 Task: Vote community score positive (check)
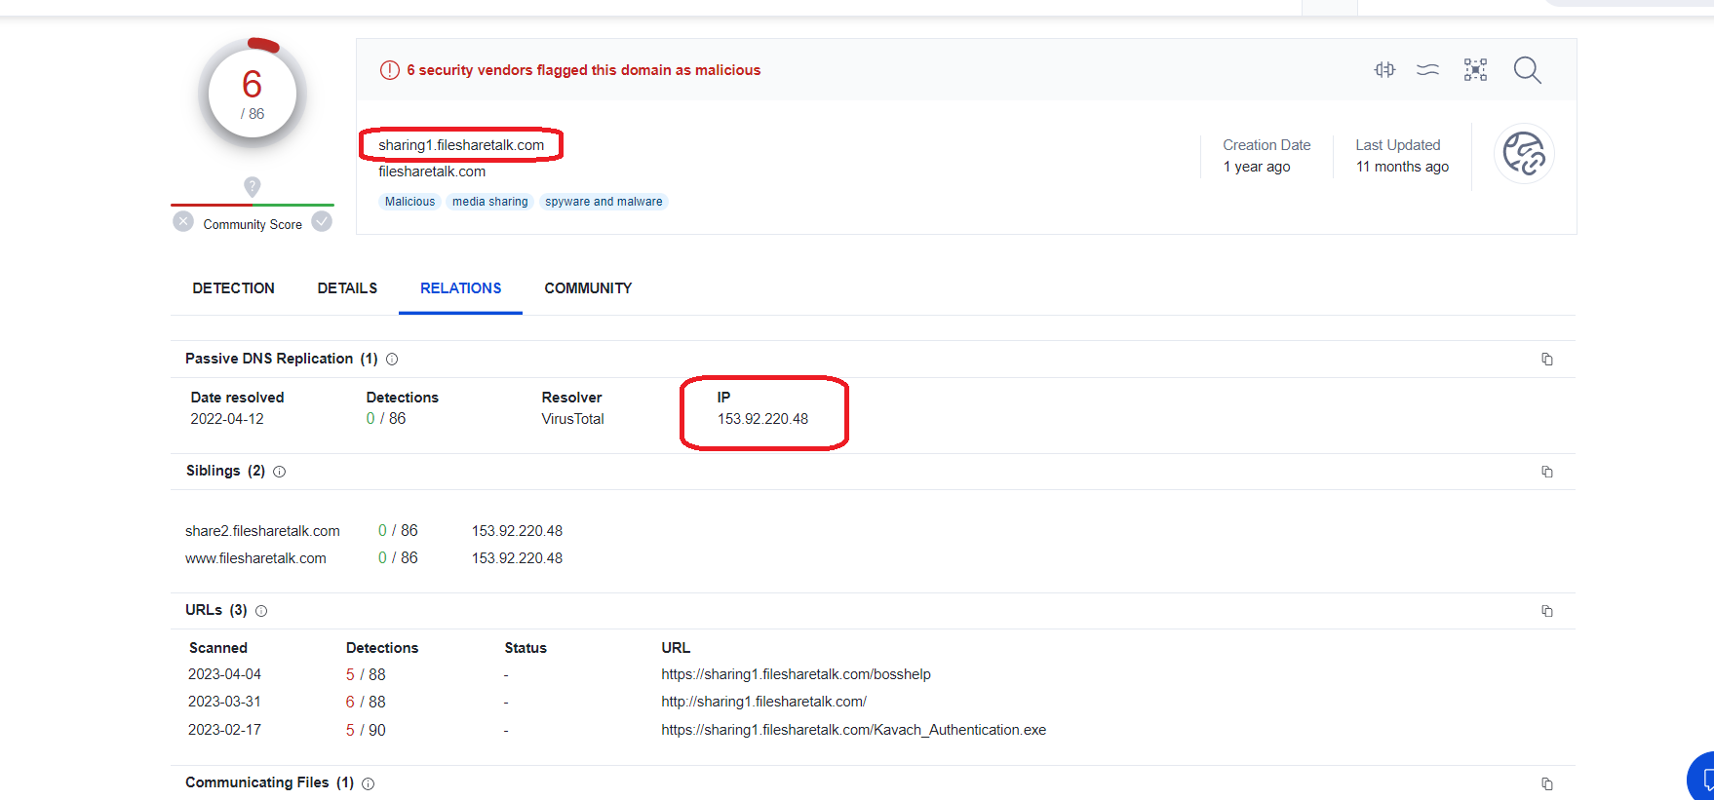click(x=322, y=222)
